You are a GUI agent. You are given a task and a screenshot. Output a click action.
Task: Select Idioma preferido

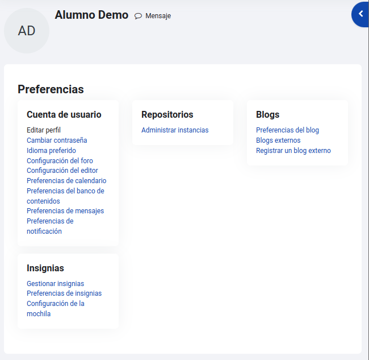tap(51, 150)
